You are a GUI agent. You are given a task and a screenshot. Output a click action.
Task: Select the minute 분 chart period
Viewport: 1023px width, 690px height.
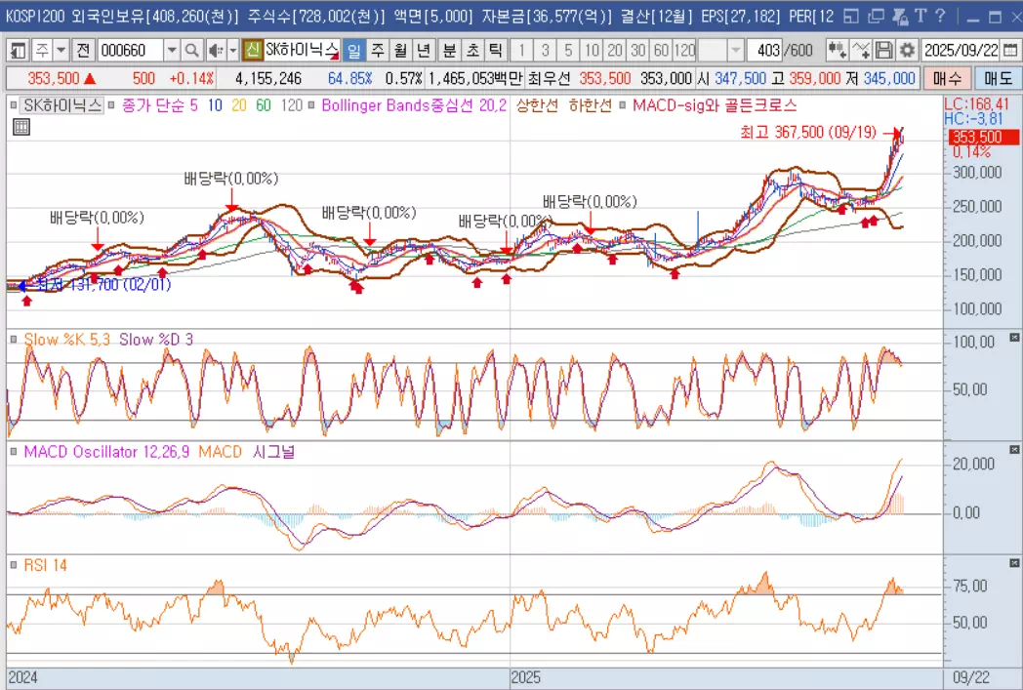[x=450, y=50]
